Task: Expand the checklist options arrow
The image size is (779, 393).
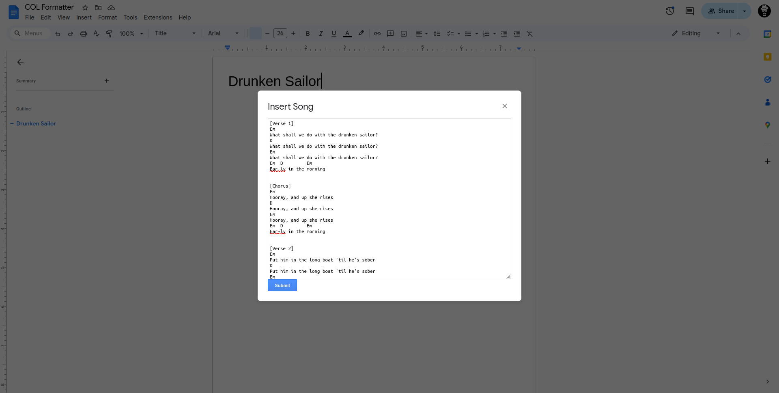Action: click(459, 34)
